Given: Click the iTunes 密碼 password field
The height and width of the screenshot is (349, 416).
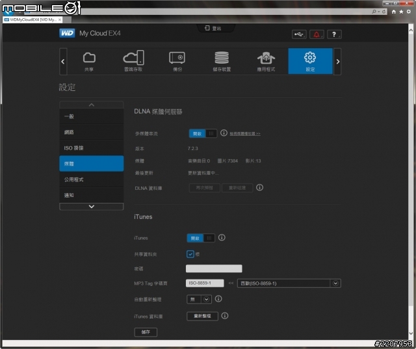Looking at the screenshot, I should [214, 268].
